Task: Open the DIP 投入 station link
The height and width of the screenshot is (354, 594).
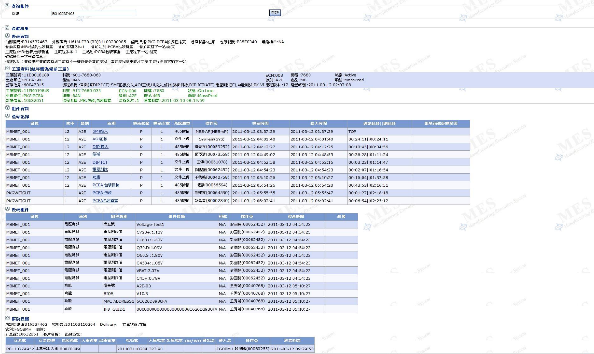Action: pos(100,147)
